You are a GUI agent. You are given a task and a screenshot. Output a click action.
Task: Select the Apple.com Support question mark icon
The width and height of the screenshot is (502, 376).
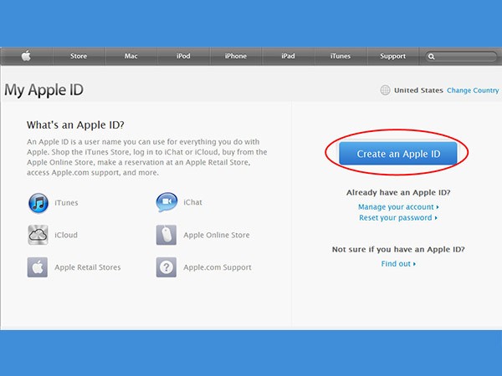(x=166, y=267)
